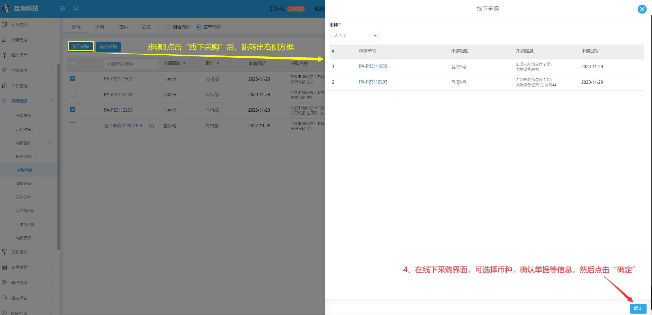Open PA-P23112201 link in list
Screen dimensions: 652x315
[x=118, y=94]
